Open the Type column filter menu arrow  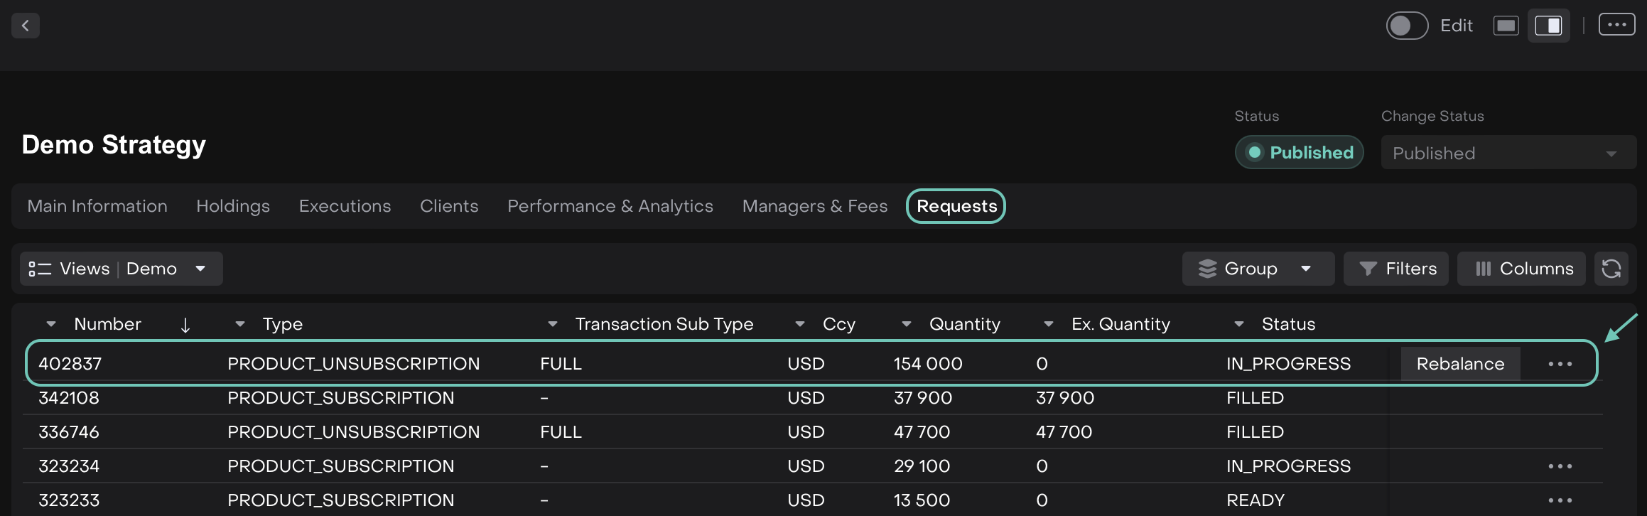(240, 324)
